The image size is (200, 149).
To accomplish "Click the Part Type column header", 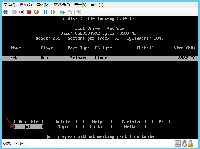I will [79, 48].
